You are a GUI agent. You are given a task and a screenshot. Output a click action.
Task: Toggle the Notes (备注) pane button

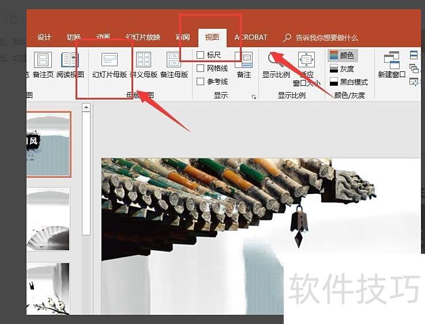pos(244,66)
